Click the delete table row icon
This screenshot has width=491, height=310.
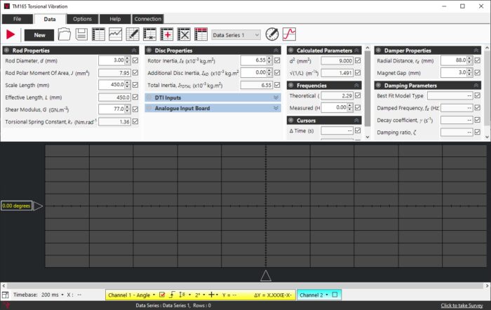(149, 34)
